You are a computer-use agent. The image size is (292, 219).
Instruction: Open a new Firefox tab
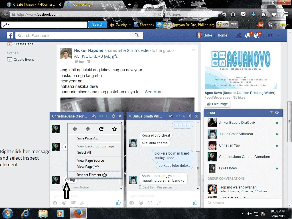[x=129, y=5]
